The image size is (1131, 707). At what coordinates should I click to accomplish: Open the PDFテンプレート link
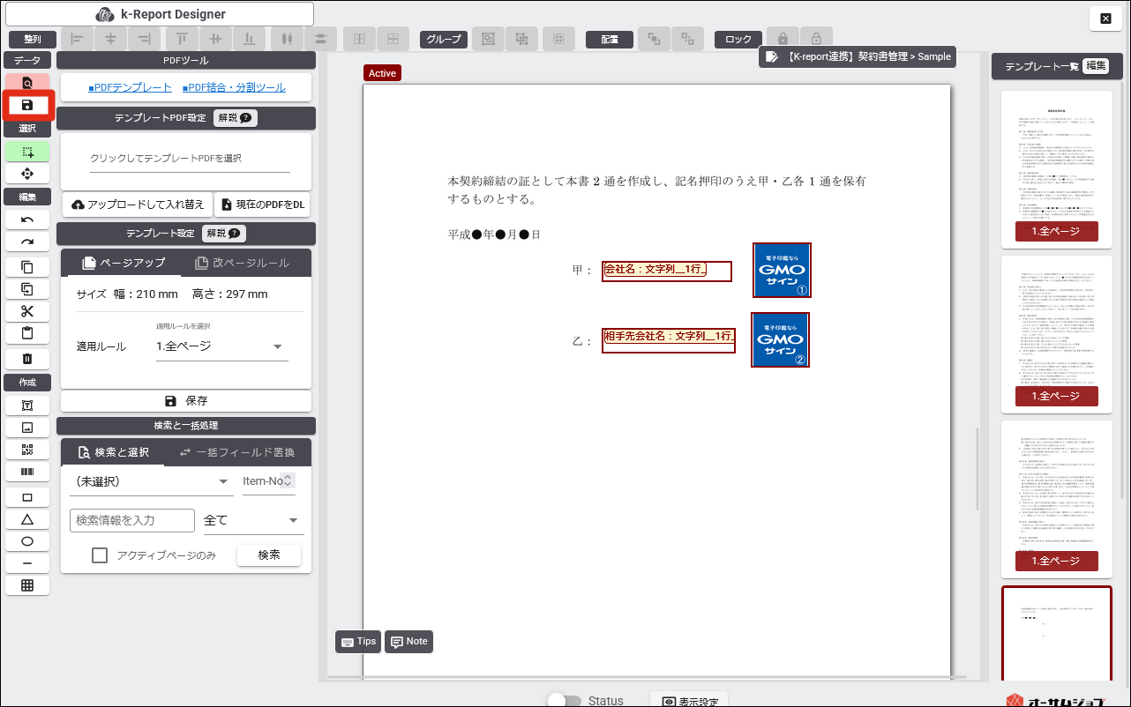coord(130,88)
